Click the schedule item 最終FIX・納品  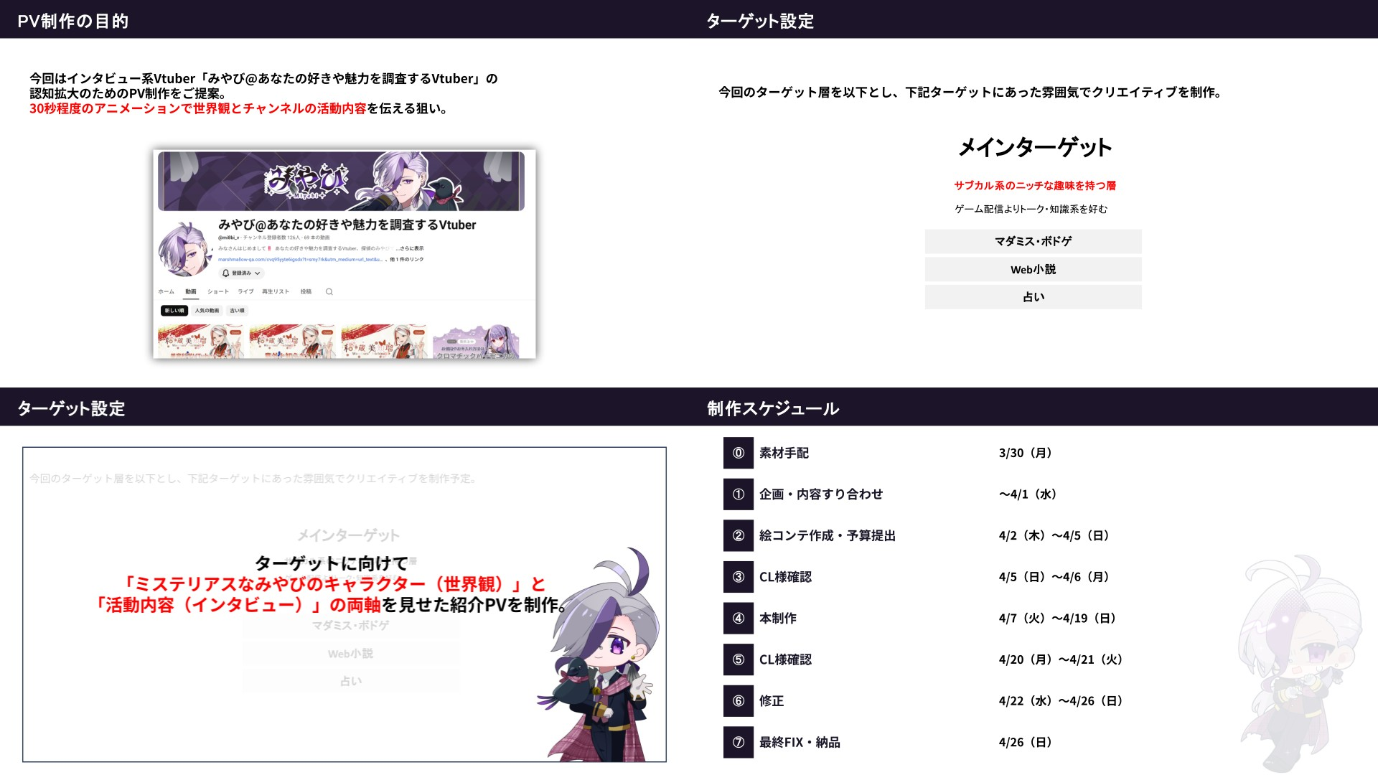[x=800, y=742]
